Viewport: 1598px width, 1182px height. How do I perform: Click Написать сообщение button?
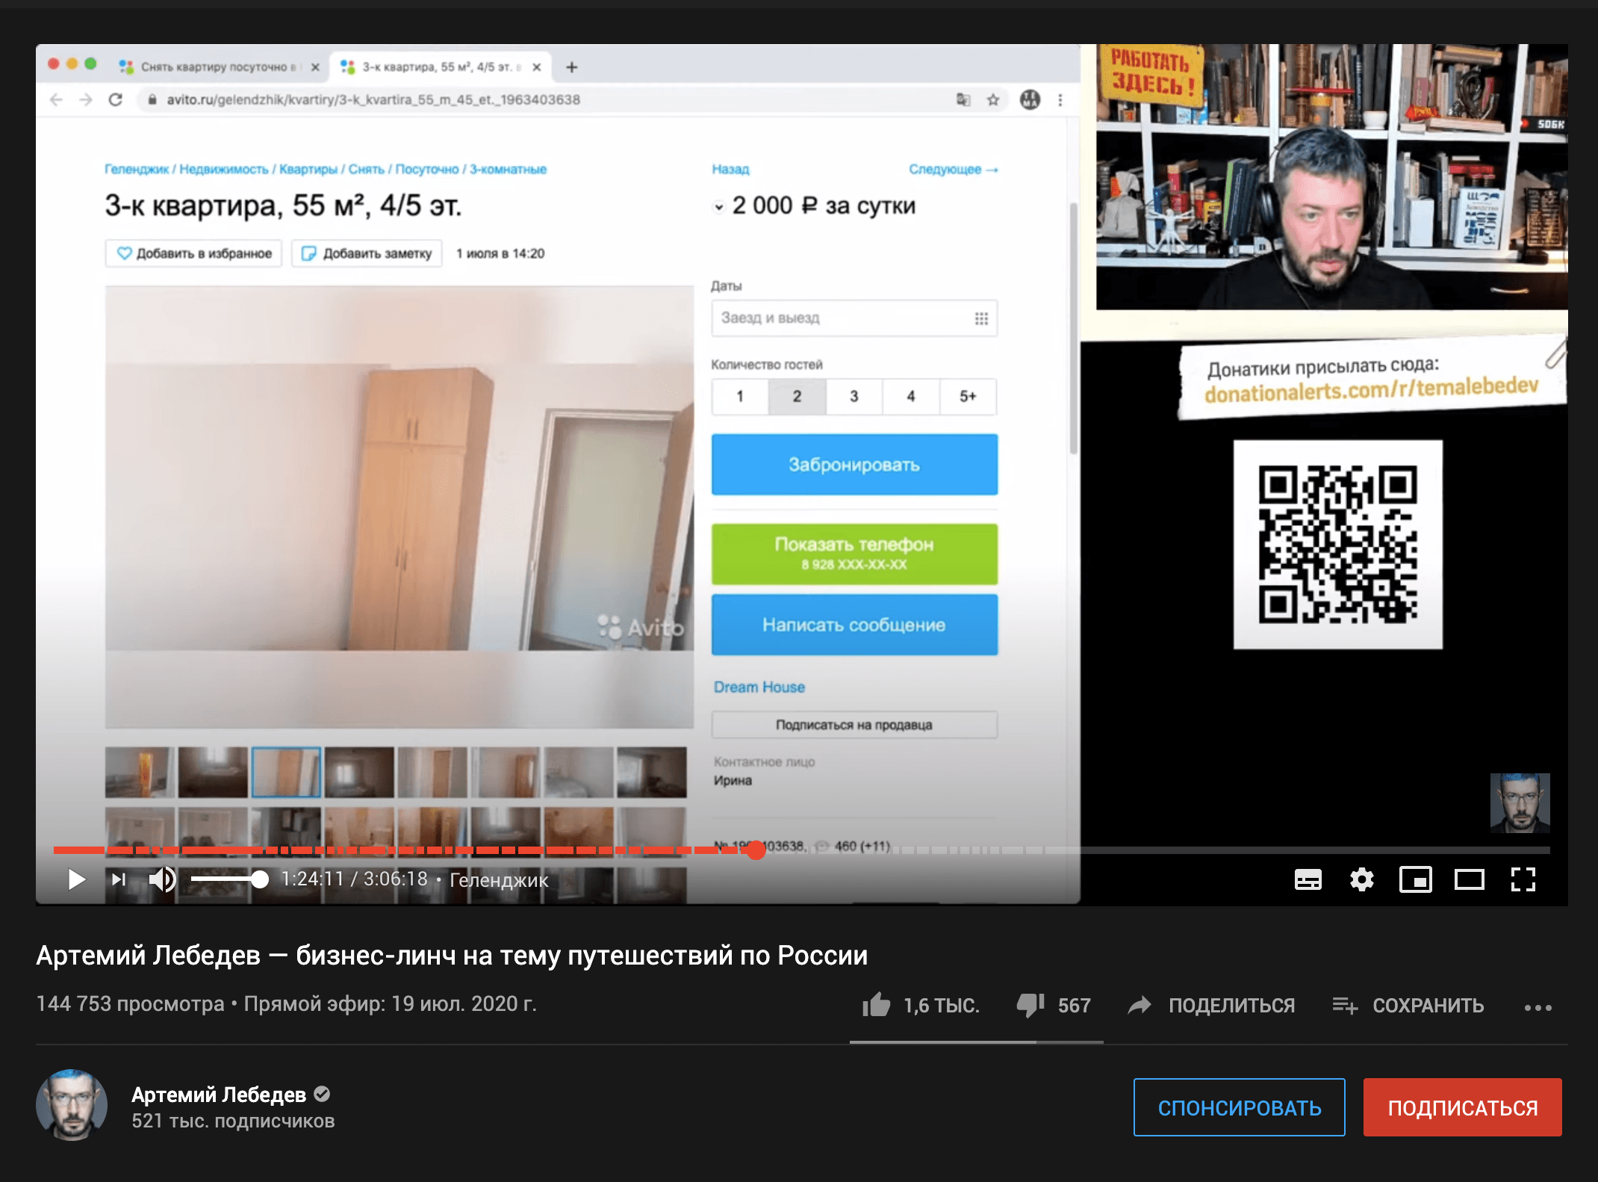pos(854,625)
